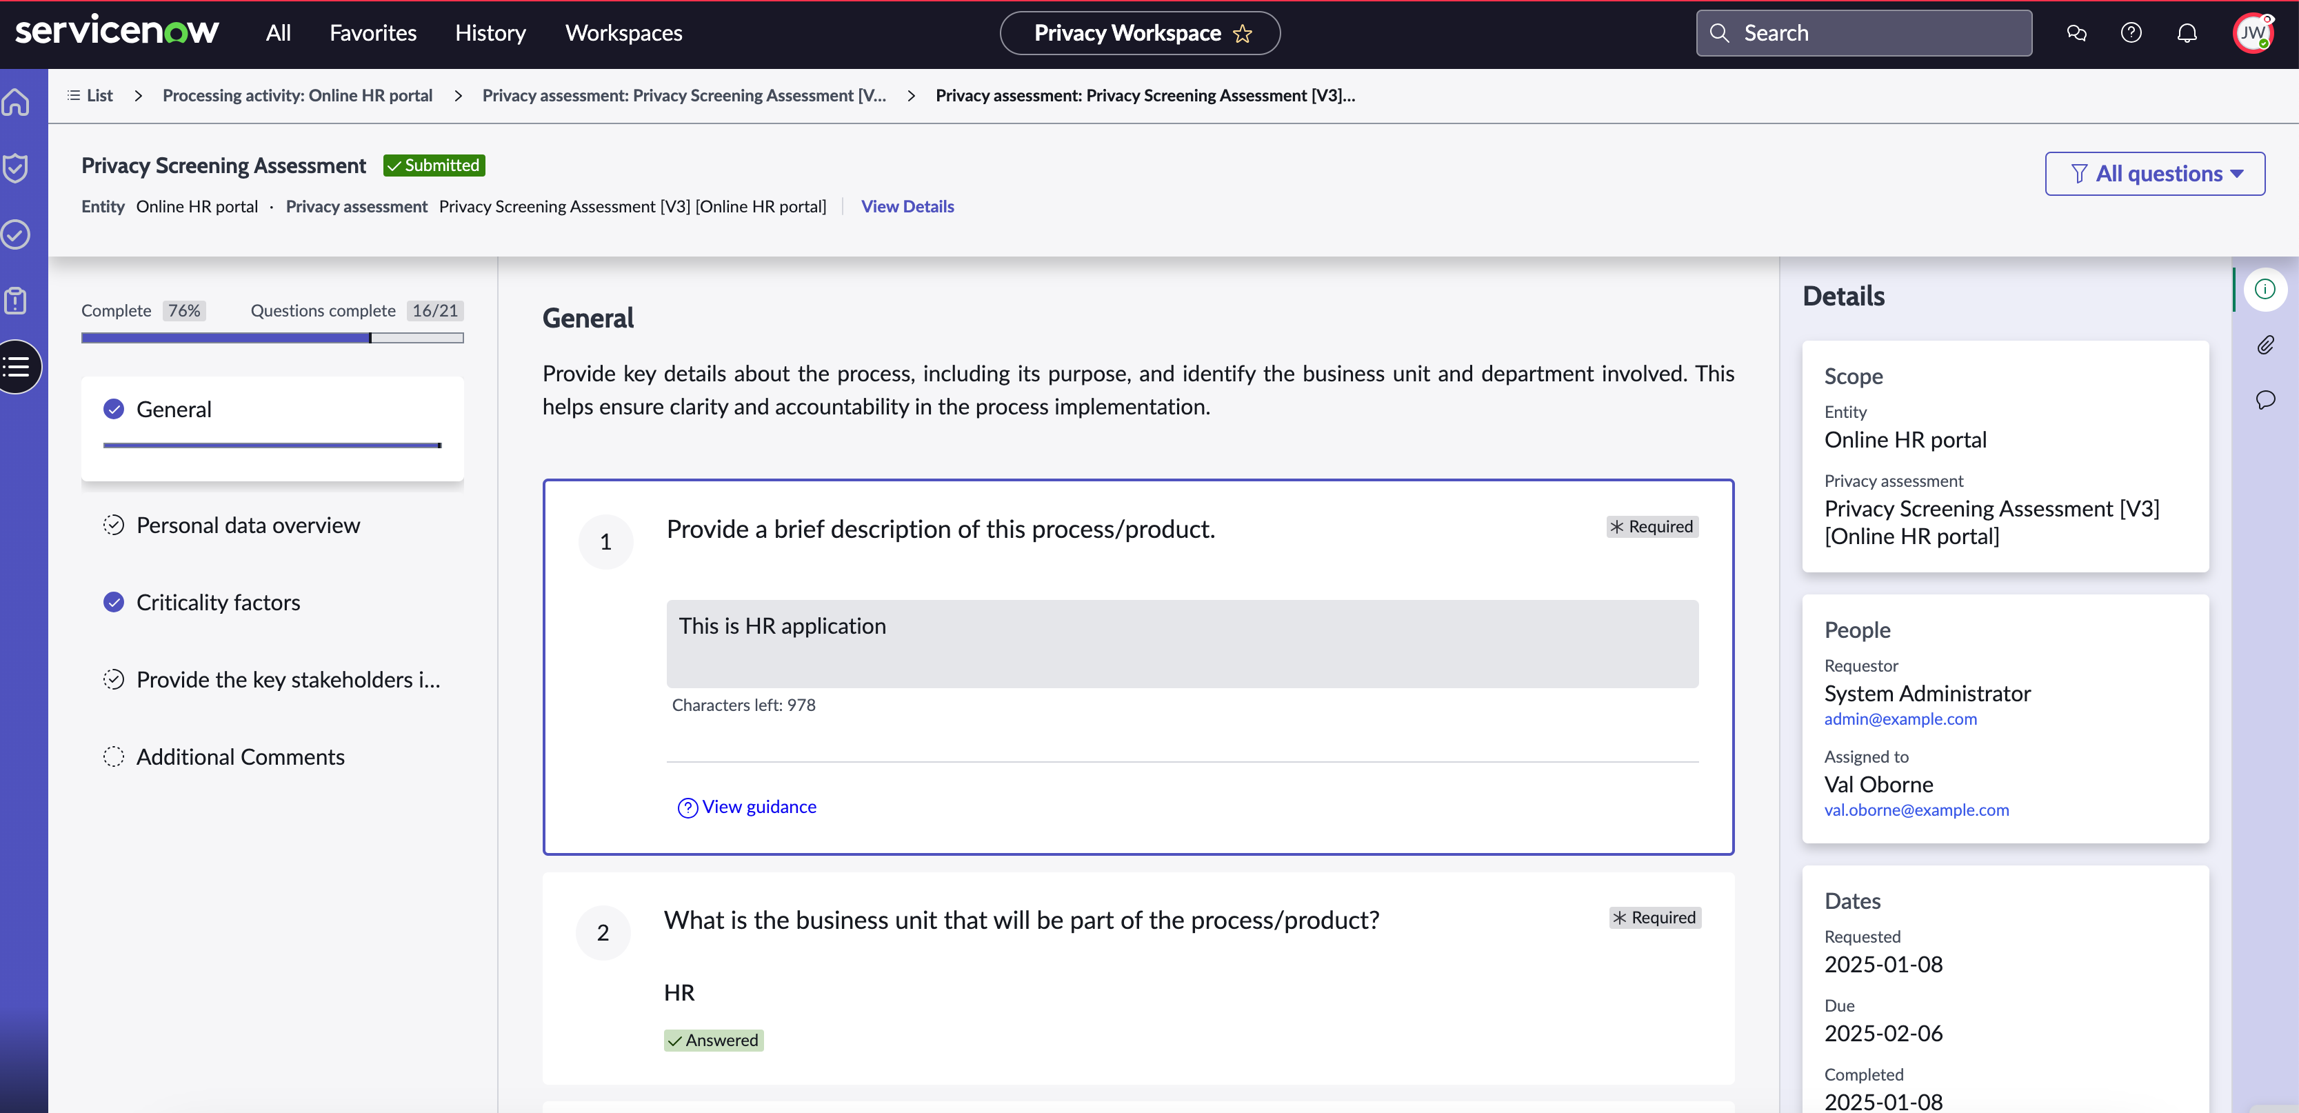Click the shield privacy icon in sidebar
This screenshot has height=1113, width=2299.
pyautogui.click(x=16, y=168)
